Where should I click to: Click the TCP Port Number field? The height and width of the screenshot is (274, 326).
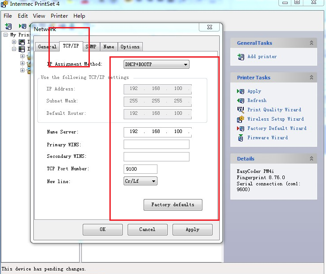click(x=141, y=169)
